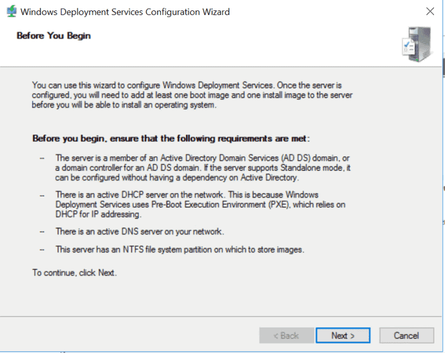
Task: Click the bold requirements heading line
Action: coord(171,139)
